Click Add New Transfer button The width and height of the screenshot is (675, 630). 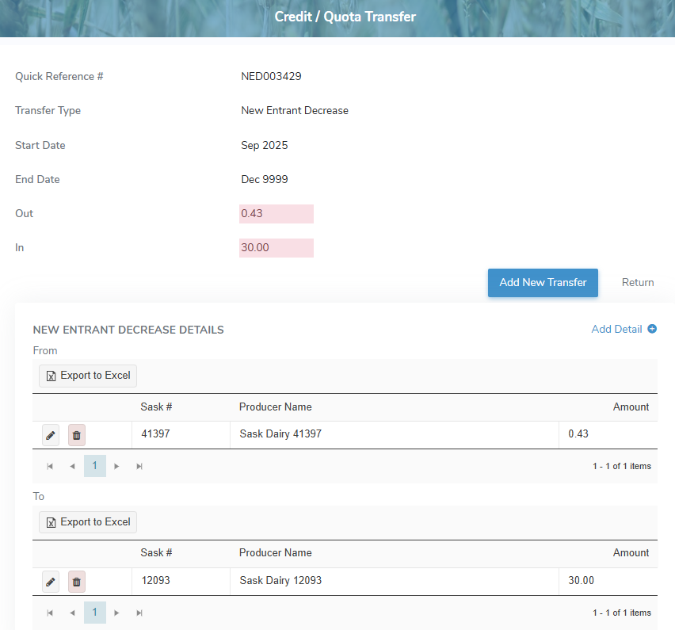pos(543,283)
